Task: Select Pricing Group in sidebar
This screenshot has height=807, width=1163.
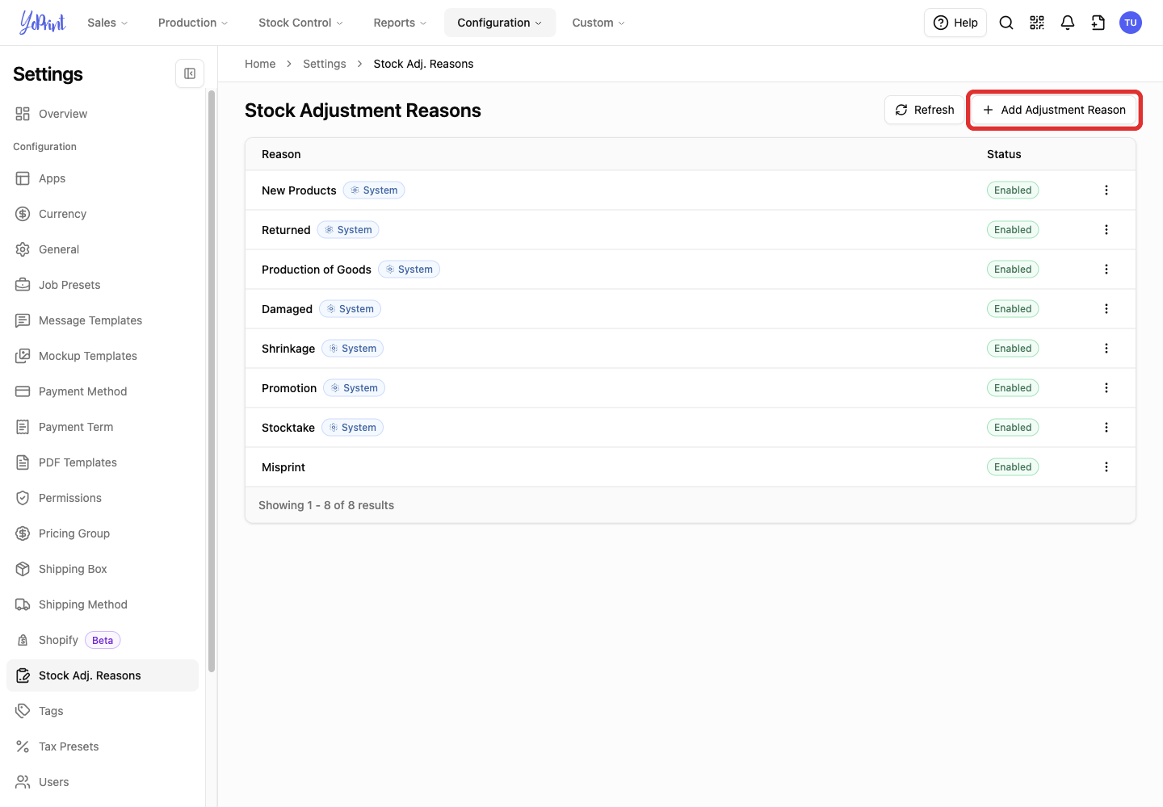Action: pos(103,533)
